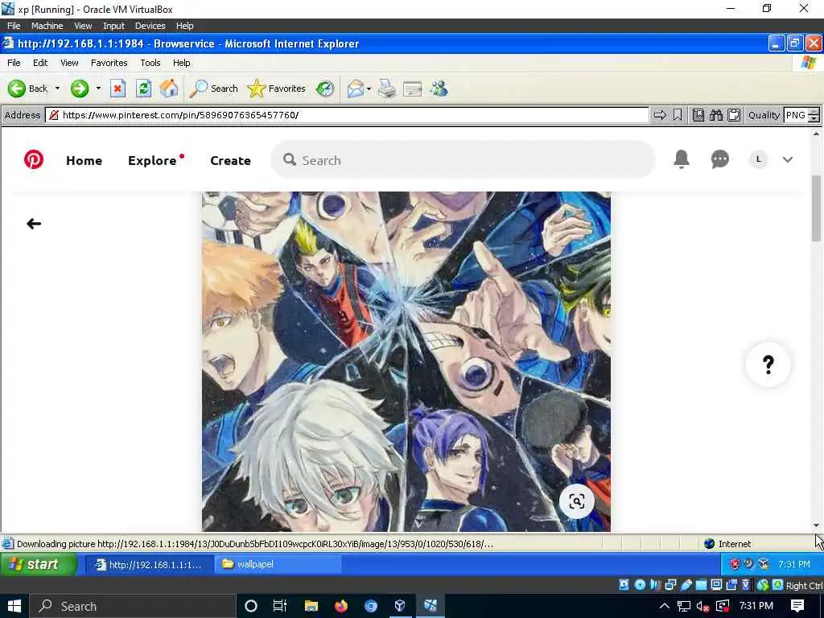Open host Firefox taskbar icon
This screenshot has height=618, width=824.
point(341,607)
